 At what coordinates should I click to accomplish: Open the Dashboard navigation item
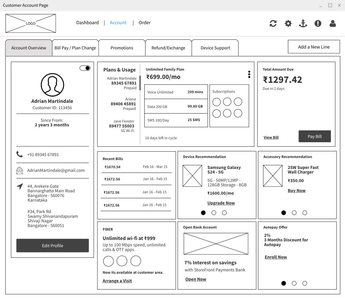coord(88,23)
